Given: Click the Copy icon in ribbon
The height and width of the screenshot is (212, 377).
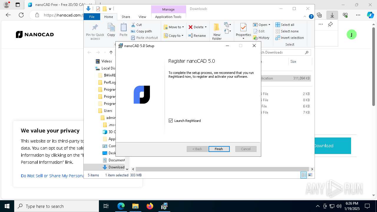Looking at the screenshot, I should (x=111, y=27).
